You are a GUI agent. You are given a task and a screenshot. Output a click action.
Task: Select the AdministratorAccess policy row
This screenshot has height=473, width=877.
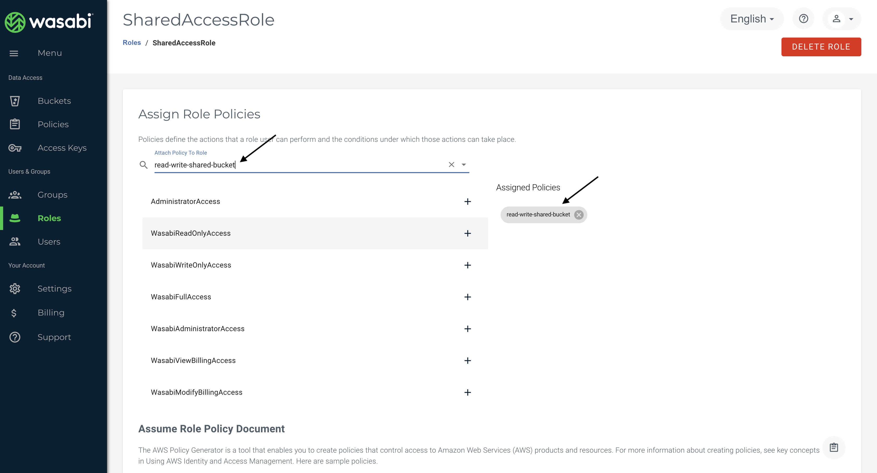[315, 202]
